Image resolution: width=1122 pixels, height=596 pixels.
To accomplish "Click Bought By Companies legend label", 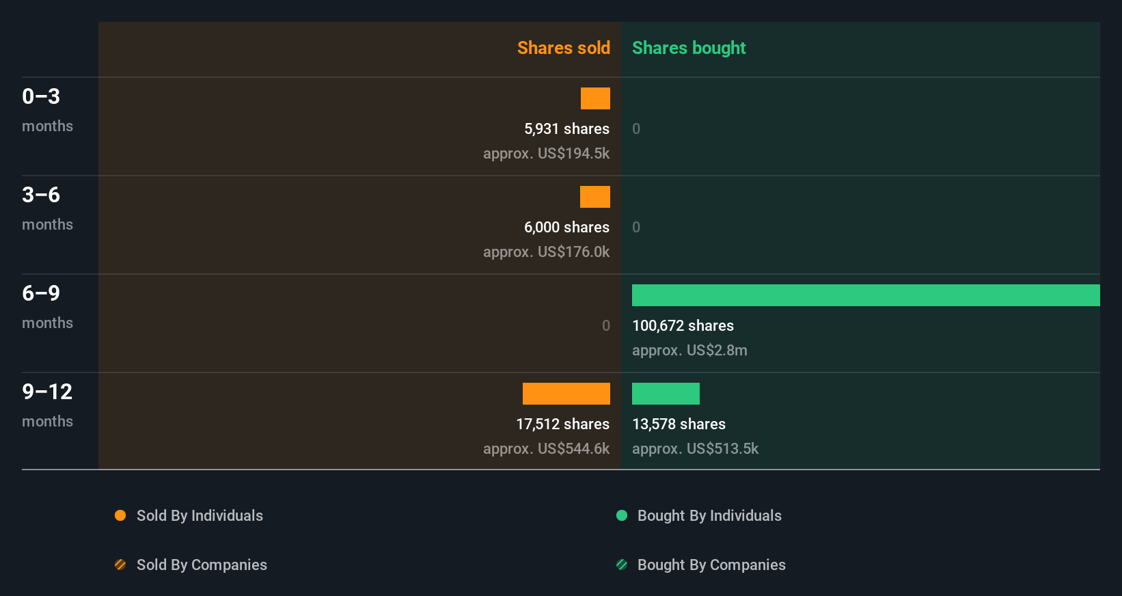I will (x=711, y=565).
